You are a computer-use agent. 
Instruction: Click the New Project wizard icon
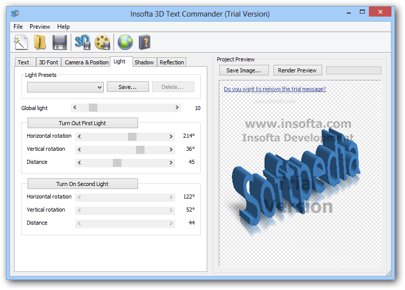[21, 42]
